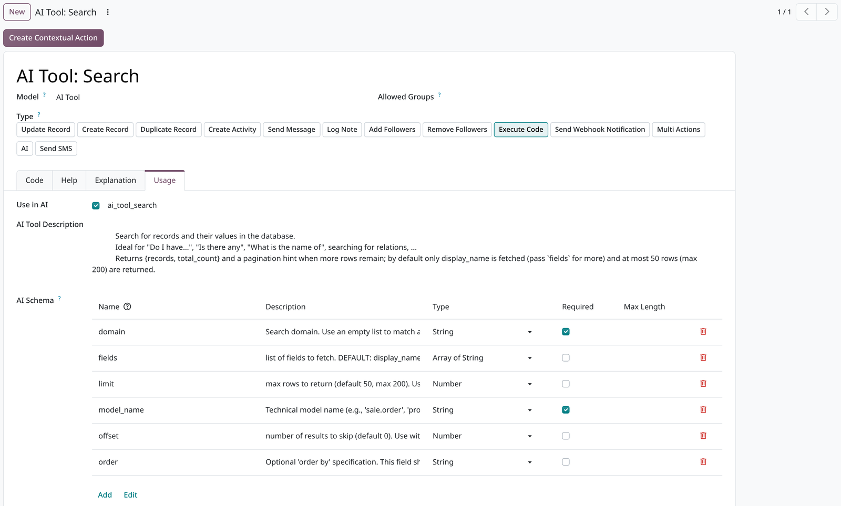
Task: Add a new AI Schema row
Action: [x=105, y=494]
